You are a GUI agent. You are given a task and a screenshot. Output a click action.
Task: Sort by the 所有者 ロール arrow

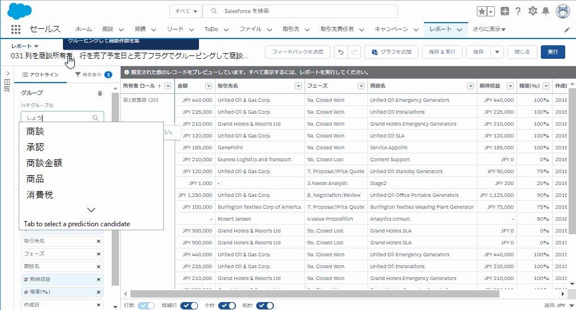159,86
